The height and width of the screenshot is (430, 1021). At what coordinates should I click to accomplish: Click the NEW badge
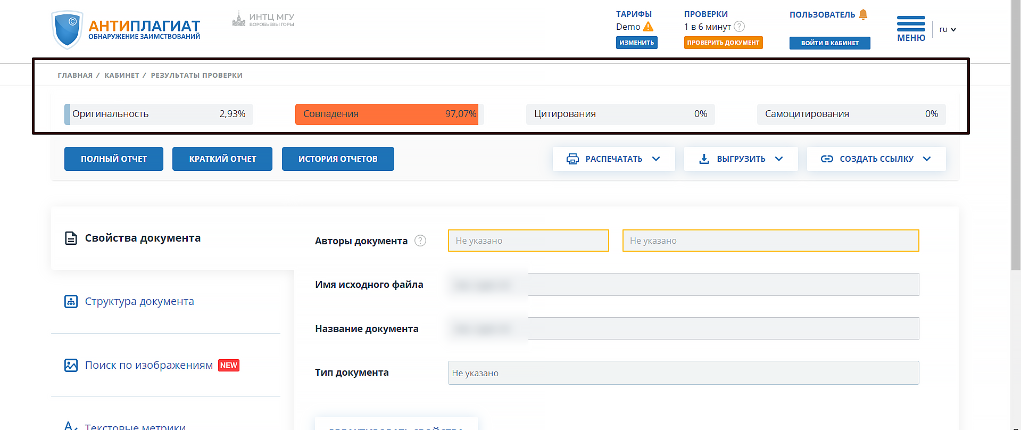coord(229,365)
